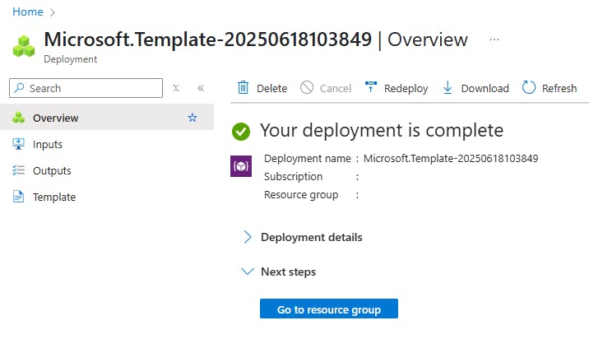This screenshot has width=589, height=339.
Task: Click the sidebar Search input field
Action: [86, 88]
